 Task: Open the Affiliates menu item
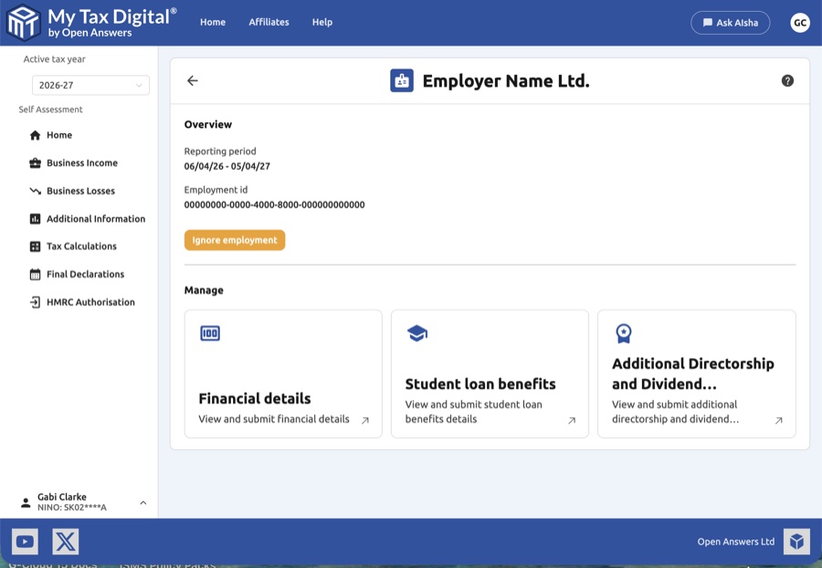(269, 22)
